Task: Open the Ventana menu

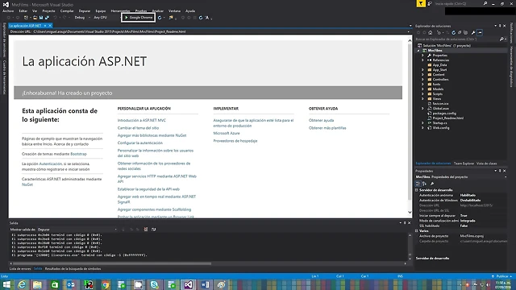Action: (174, 10)
